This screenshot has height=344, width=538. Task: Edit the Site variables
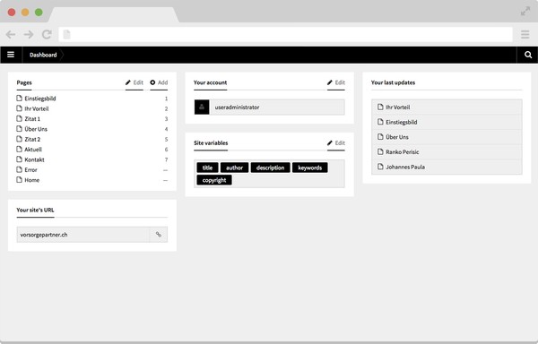click(x=336, y=142)
